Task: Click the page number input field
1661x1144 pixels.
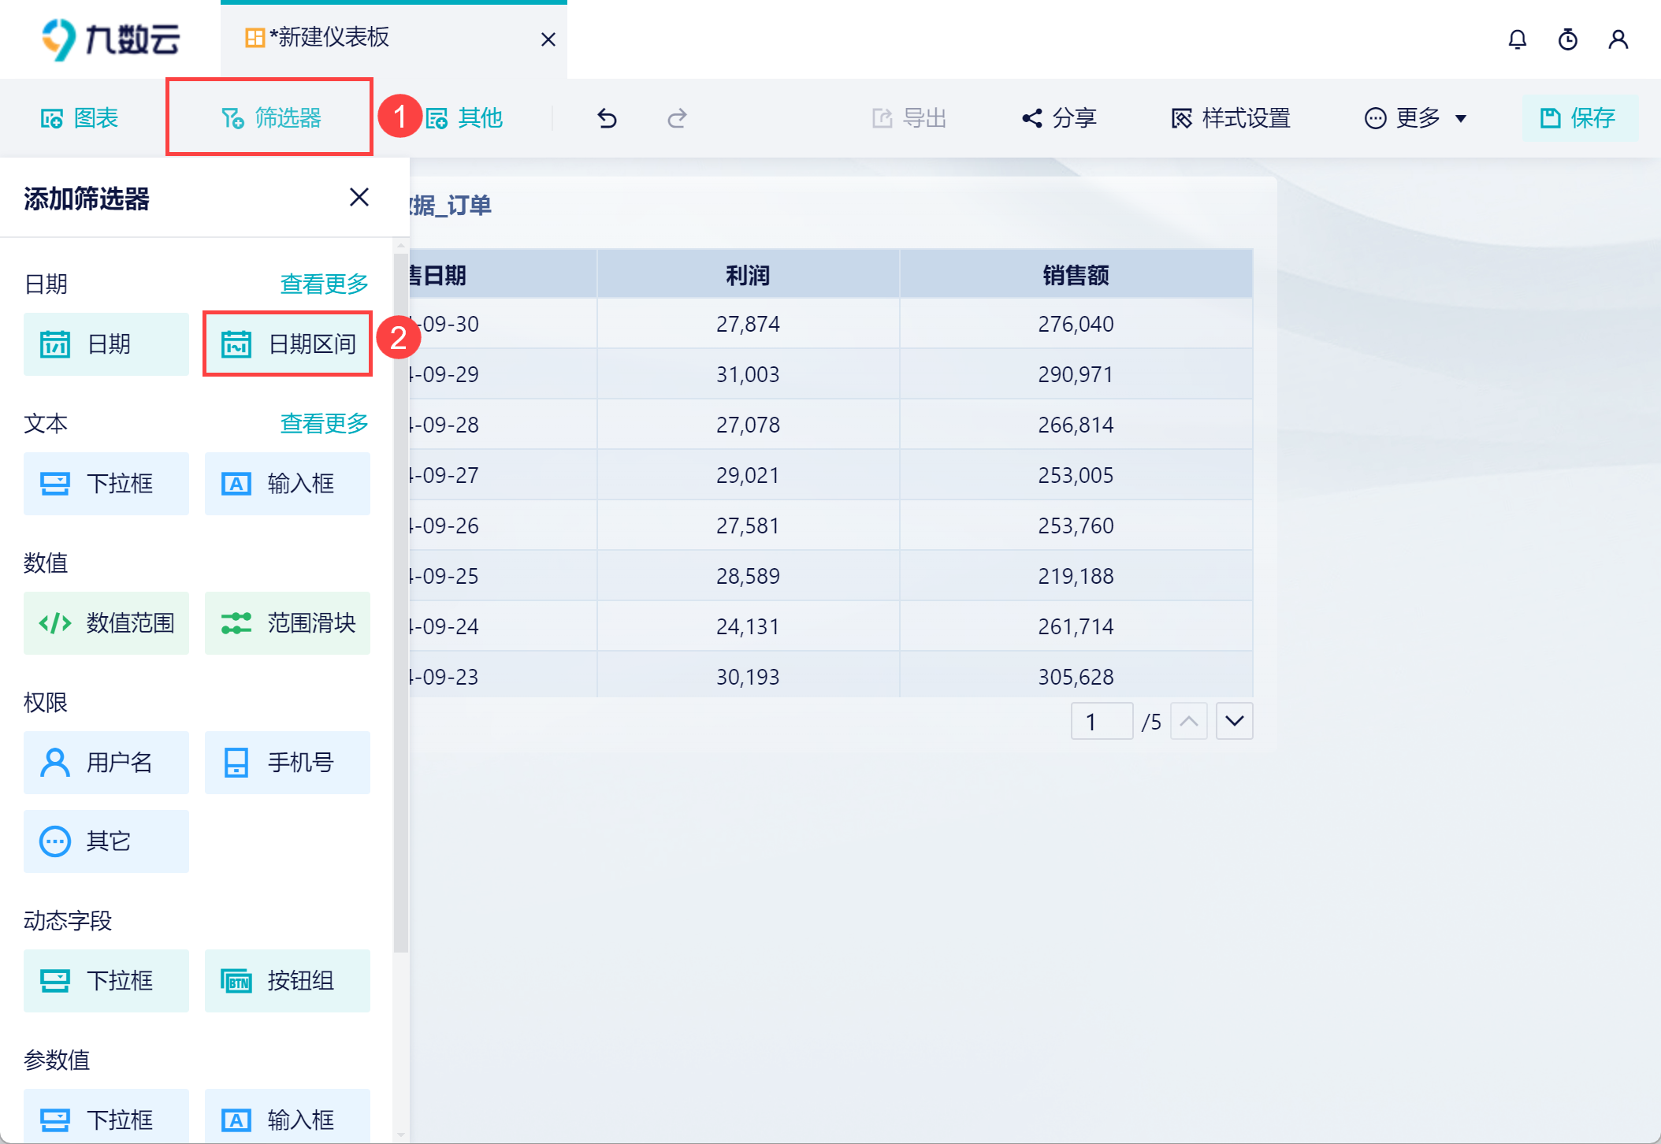Action: (x=1102, y=721)
